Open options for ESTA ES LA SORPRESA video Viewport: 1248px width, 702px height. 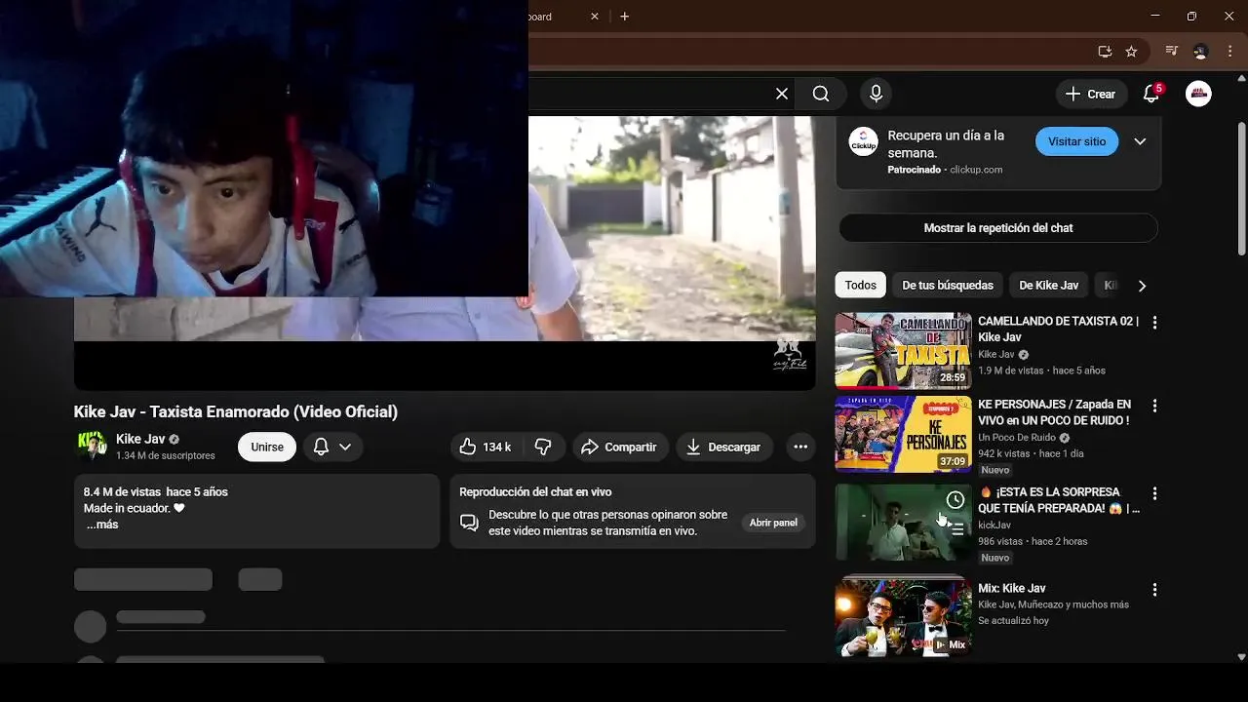pyautogui.click(x=1154, y=493)
